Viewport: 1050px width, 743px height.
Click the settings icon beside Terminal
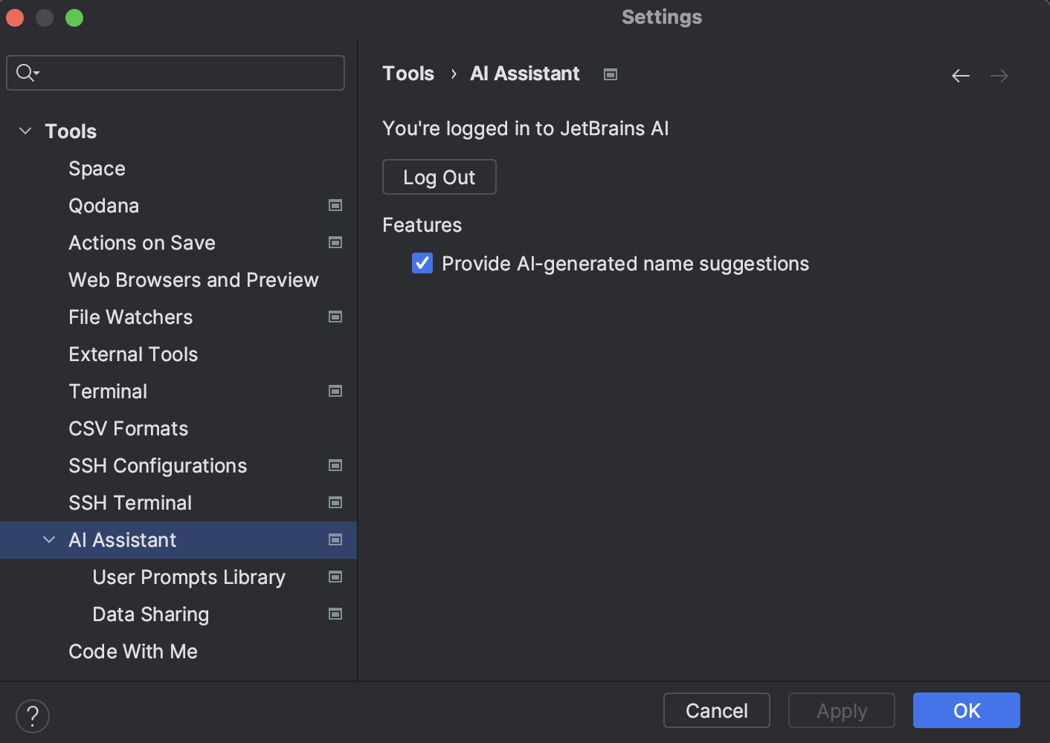(x=335, y=391)
